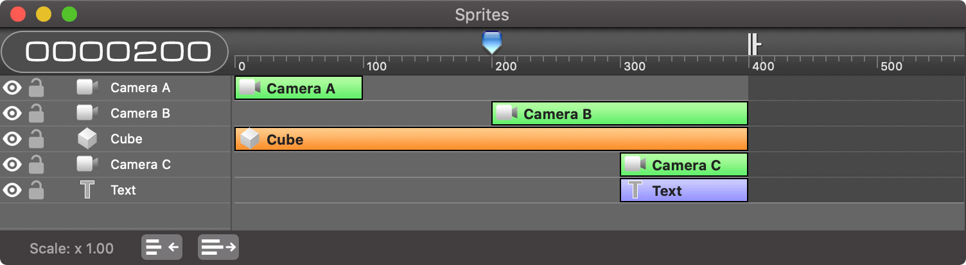This screenshot has width=966, height=265.
Task: Select the purple Text timeline clip
Action: pos(684,190)
